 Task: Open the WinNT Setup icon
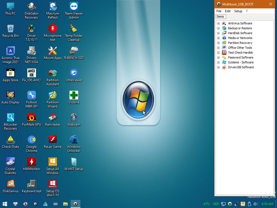coord(74,164)
